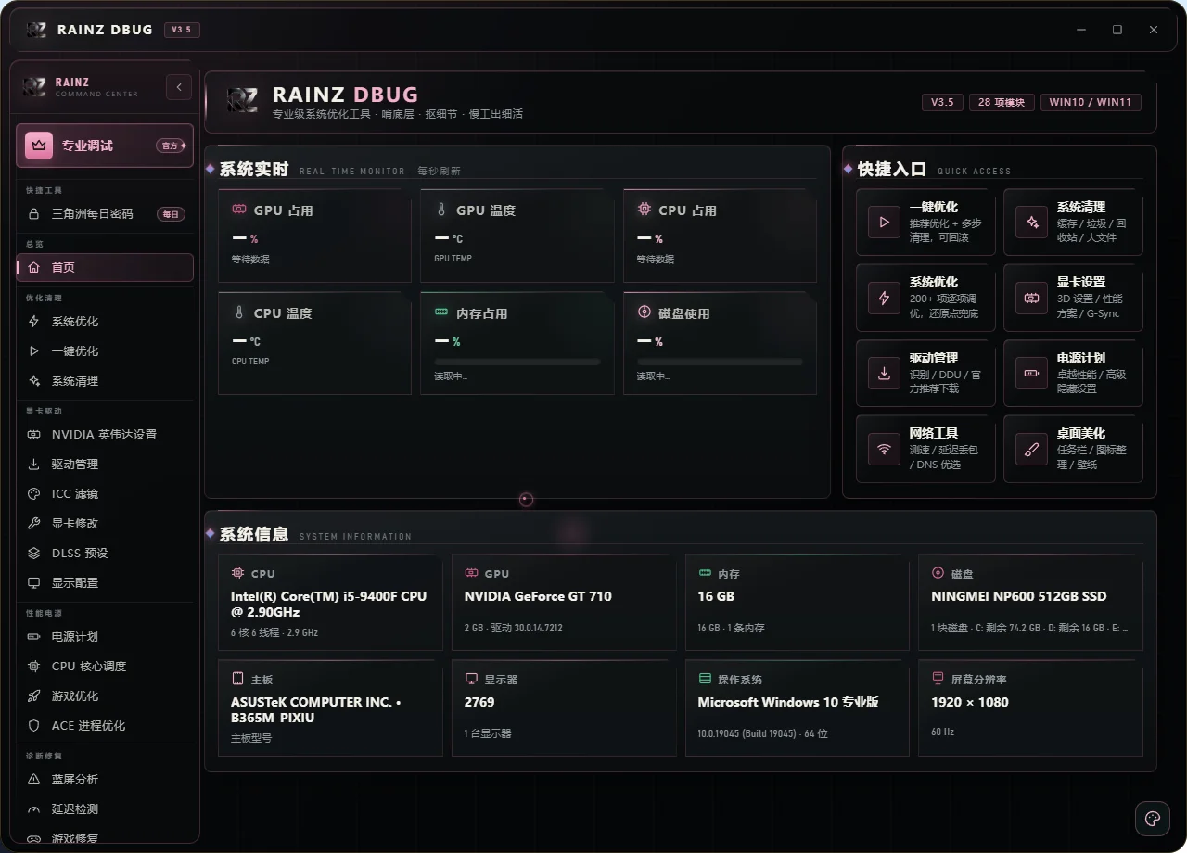Click the V3.5 badge in the header
The width and height of the screenshot is (1187, 853).
click(x=942, y=102)
